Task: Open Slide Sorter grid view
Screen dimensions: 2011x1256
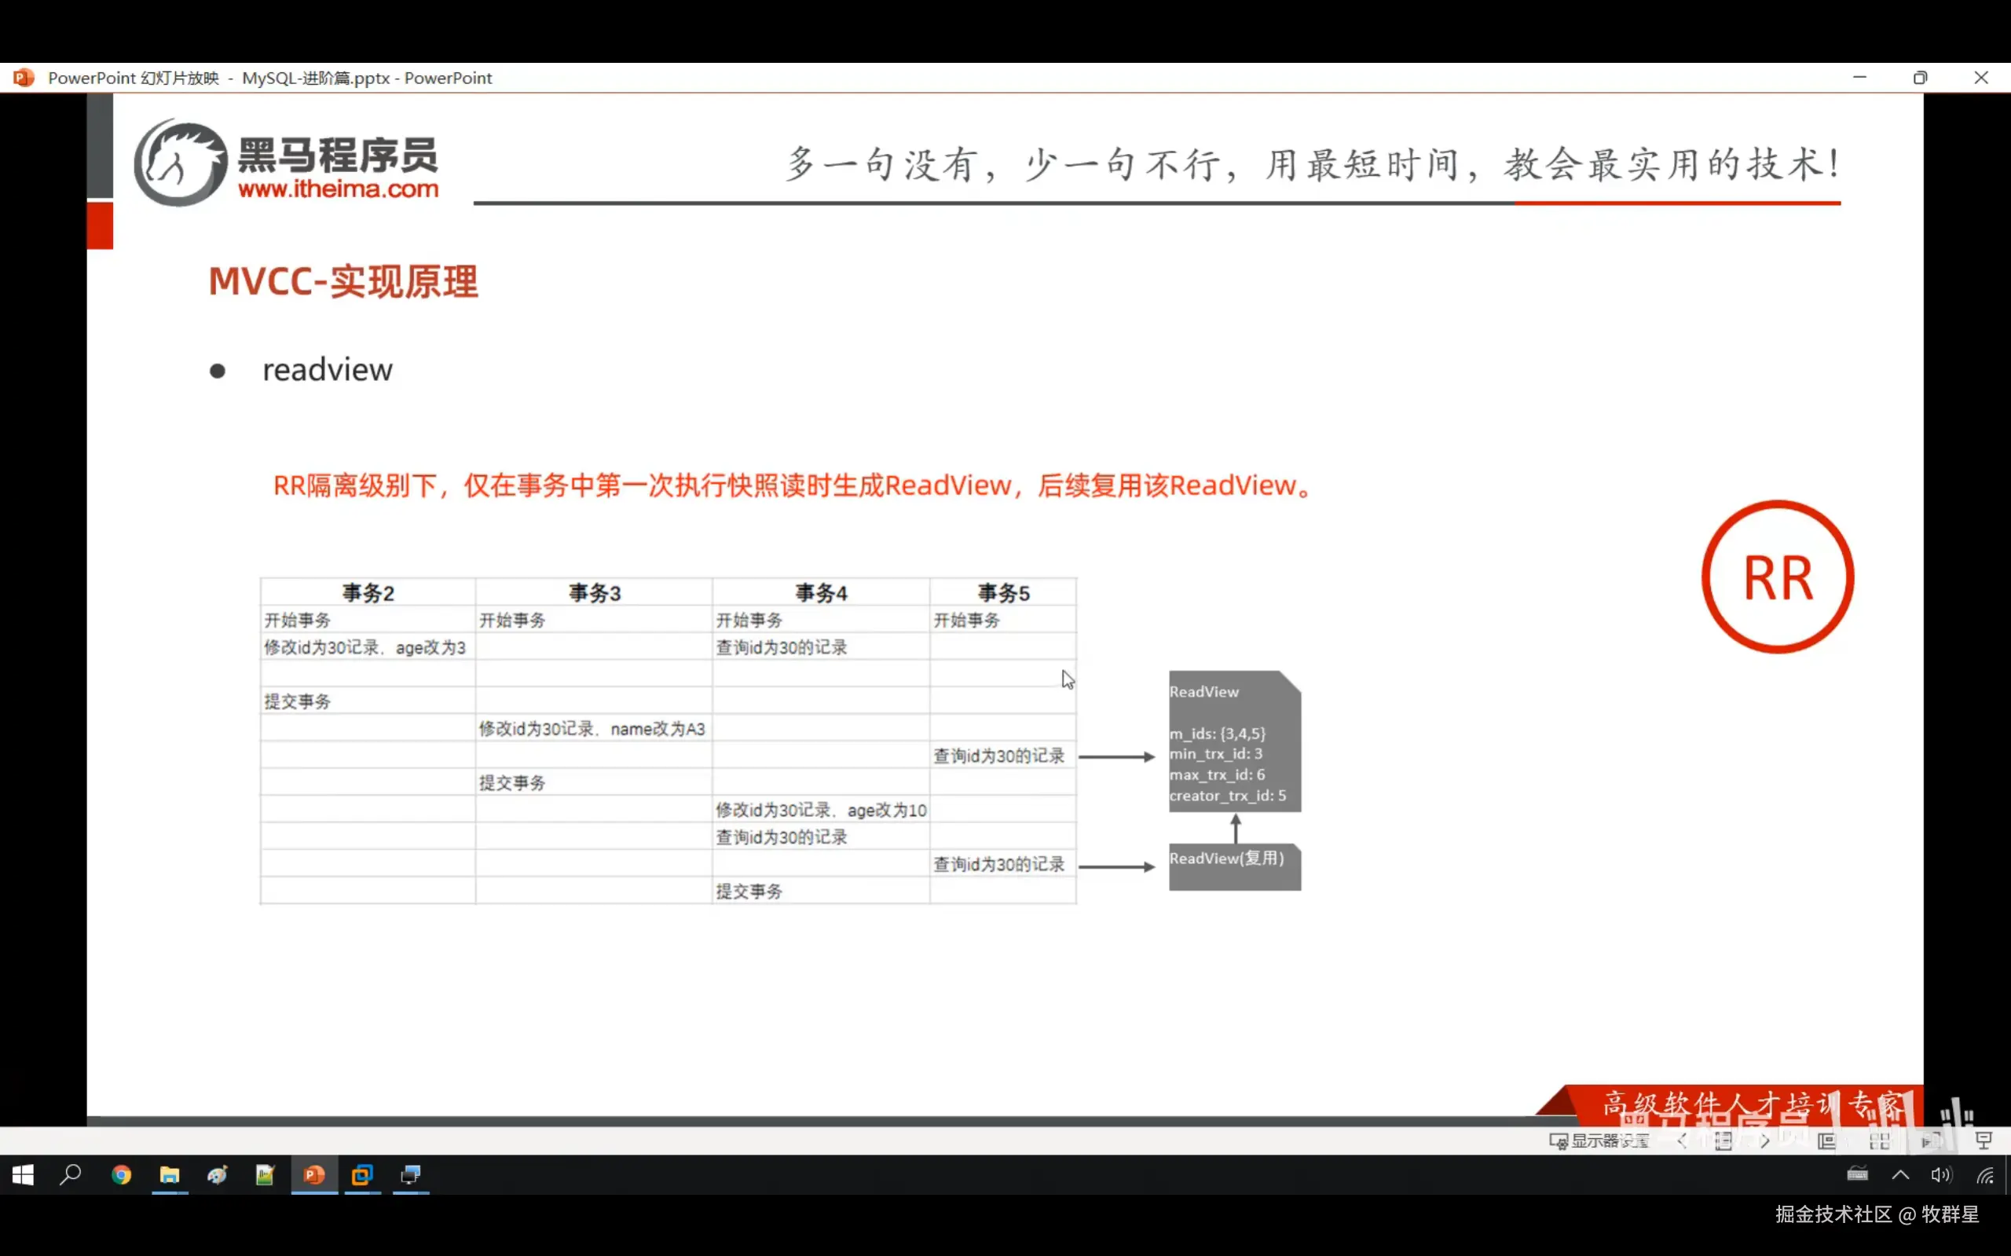Action: point(1880,1141)
